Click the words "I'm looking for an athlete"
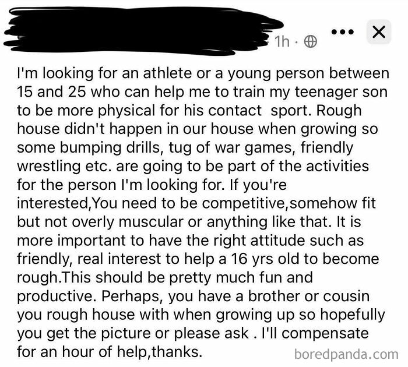The width and height of the screenshot is (408, 367). (104, 73)
